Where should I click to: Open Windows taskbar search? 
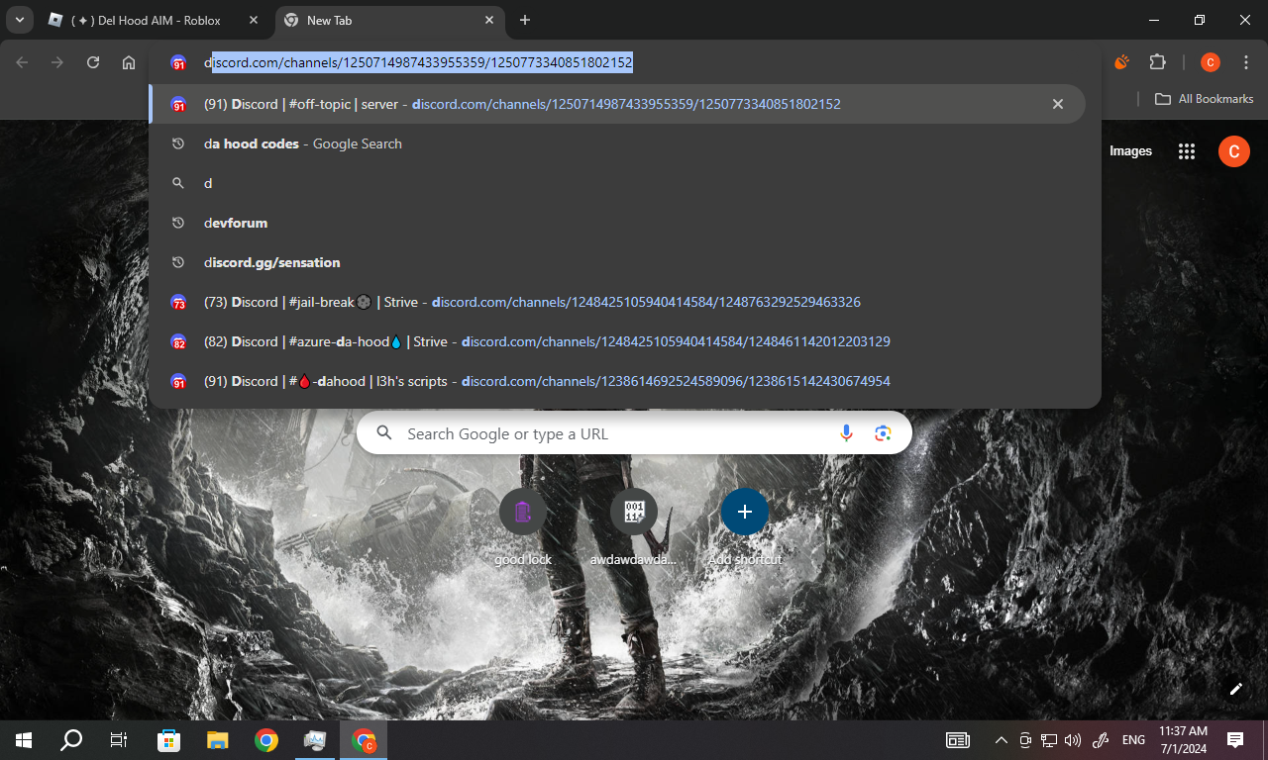pos(71,740)
